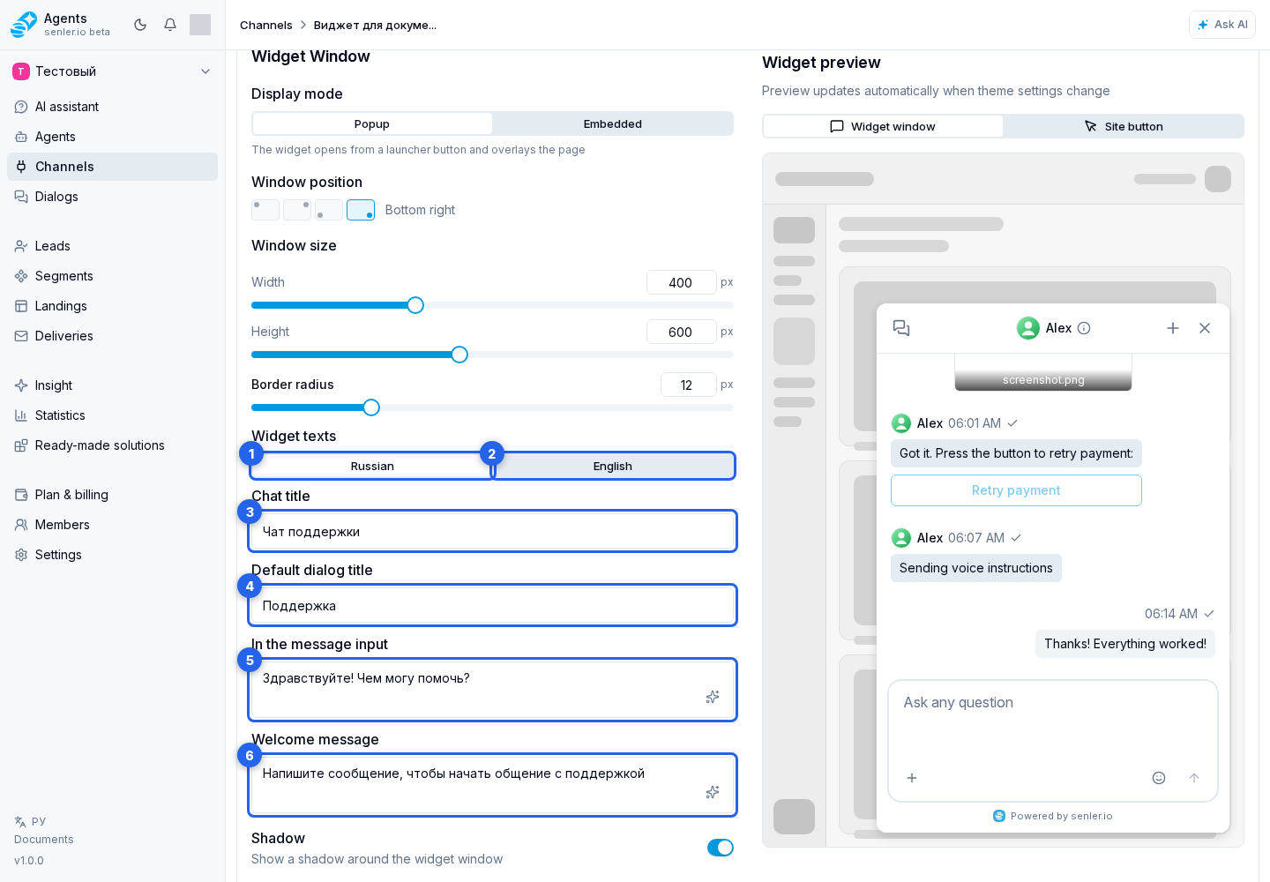Screen dimensions: 1270x882
Task: Expand the Тестовый workspace dropdown
Action: (x=112, y=71)
